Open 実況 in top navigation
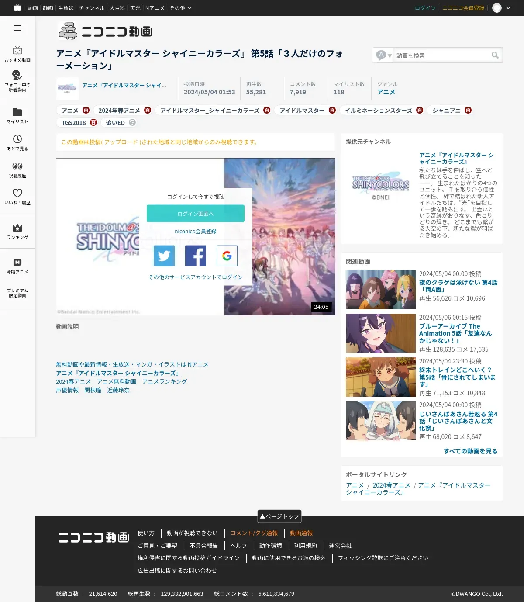Screen dimensions: 524x602 coord(135,8)
